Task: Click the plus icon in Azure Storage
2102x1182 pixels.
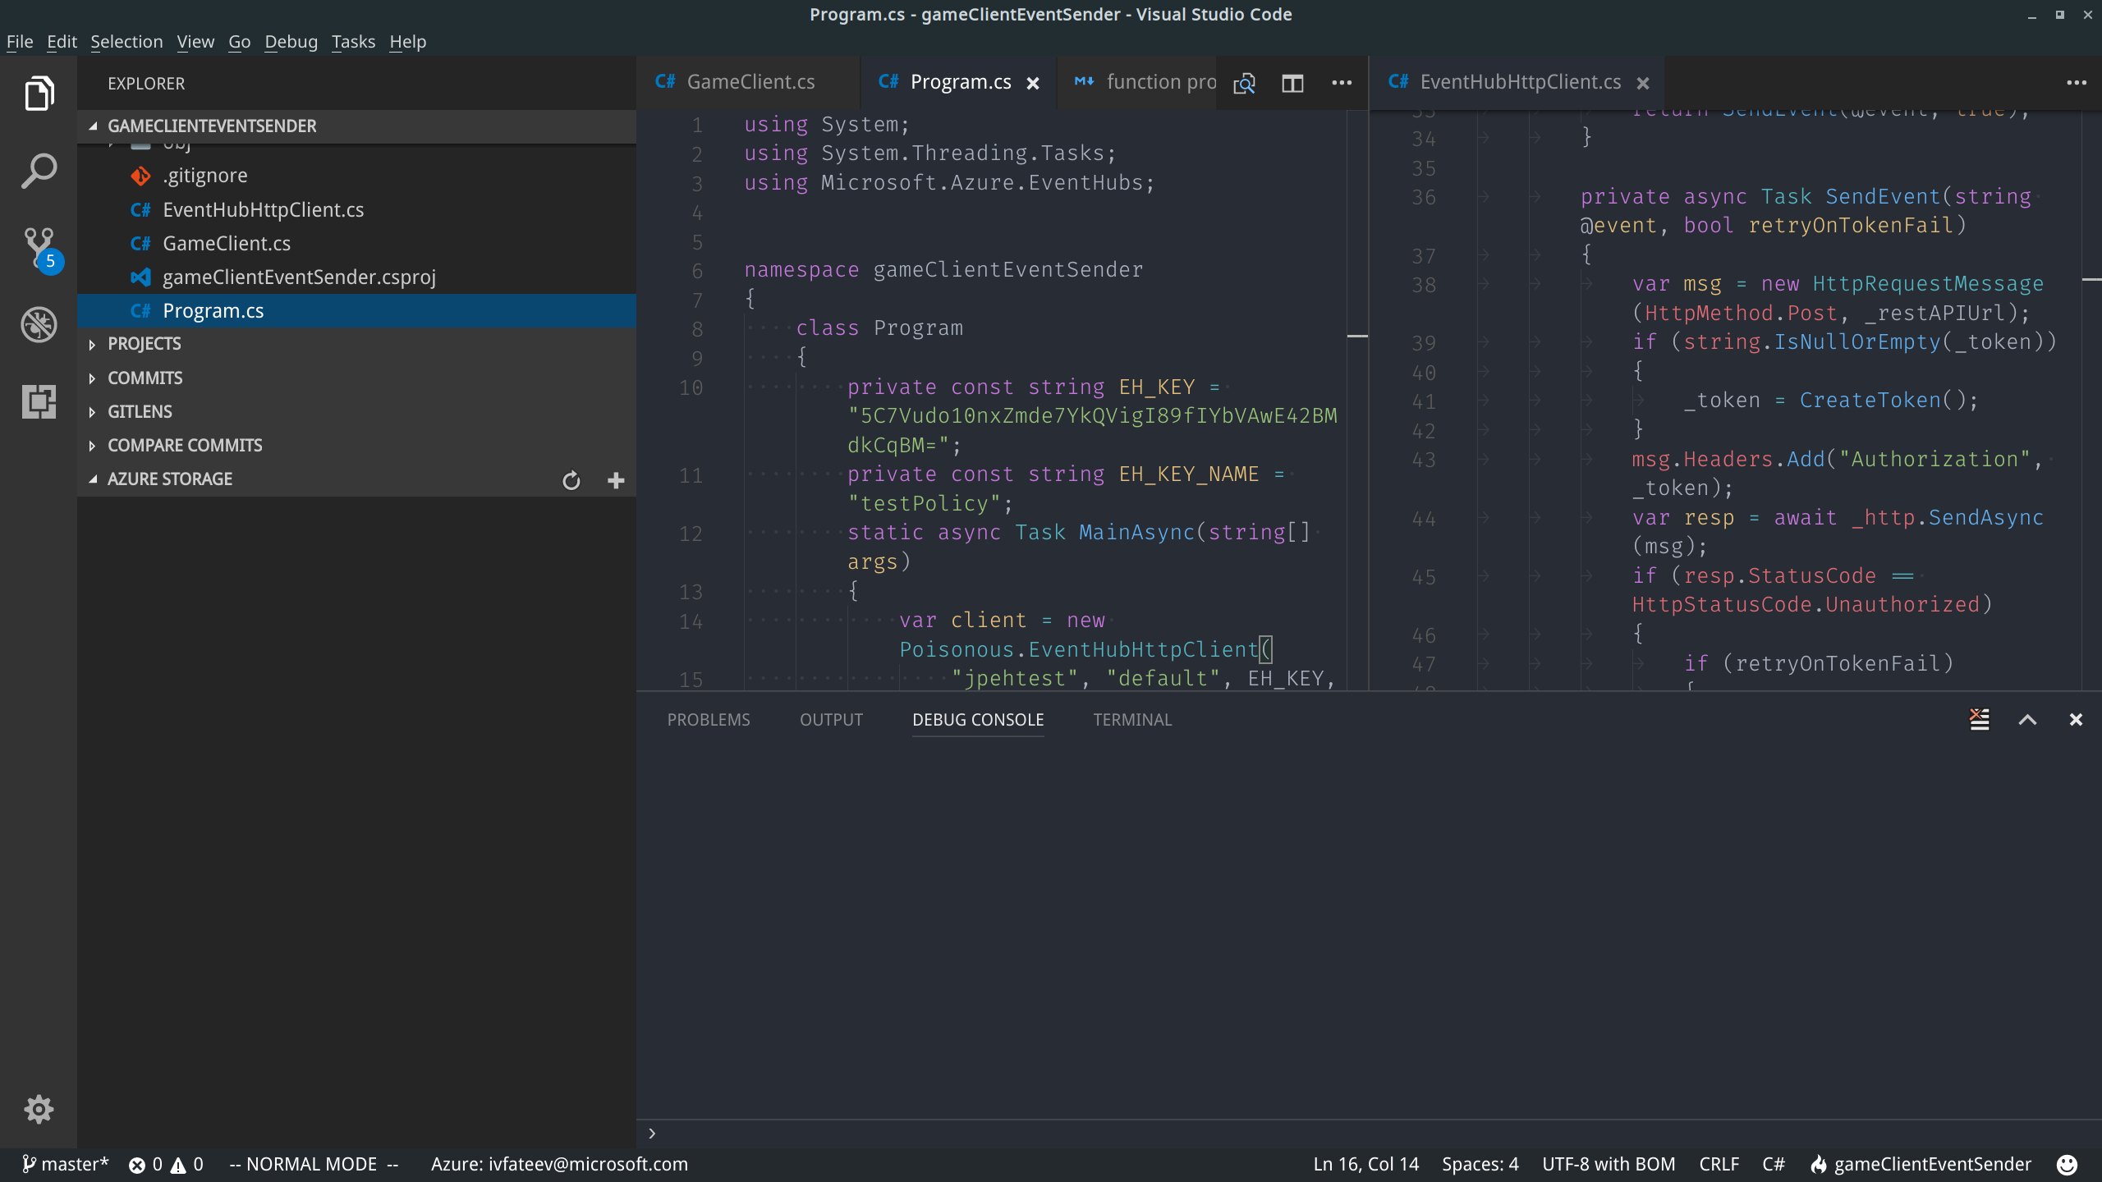Action: 616,480
